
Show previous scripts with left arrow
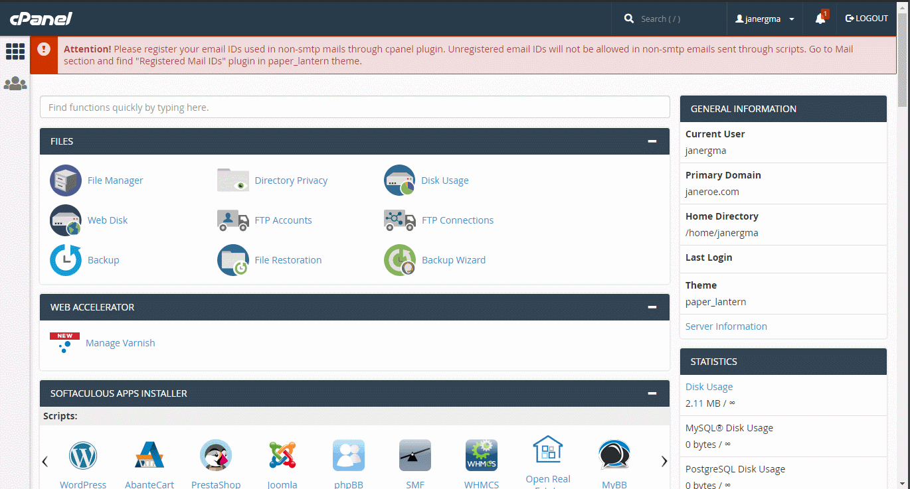[x=45, y=461]
